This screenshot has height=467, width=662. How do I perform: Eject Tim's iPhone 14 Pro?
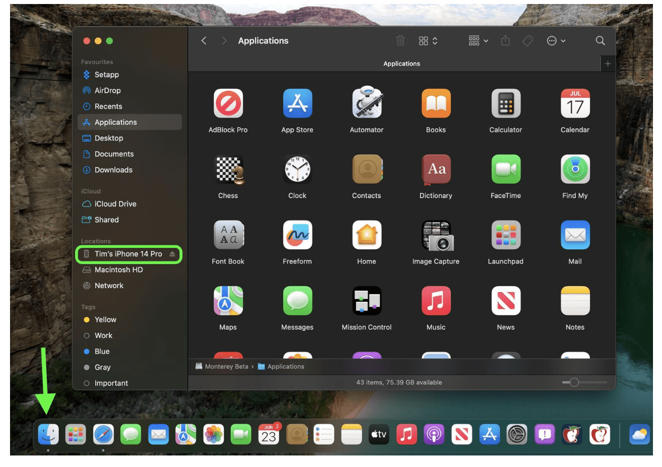[x=172, y=254]
